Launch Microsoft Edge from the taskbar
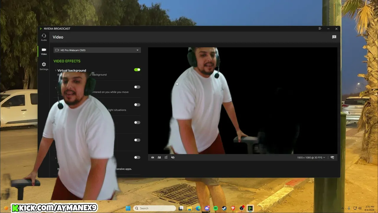Screen dimensions: 378x213 coord(198,208)
